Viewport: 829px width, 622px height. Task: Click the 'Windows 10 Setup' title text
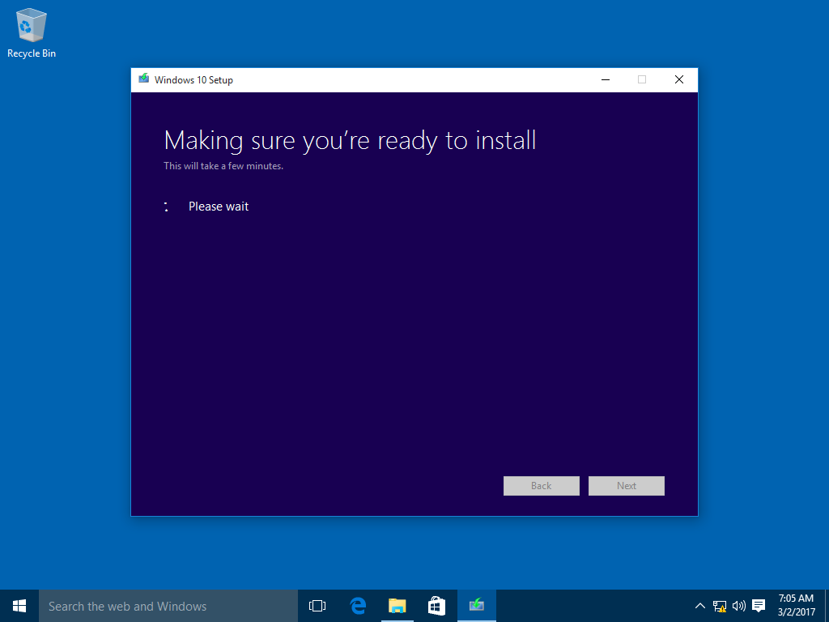pos(193,80)
